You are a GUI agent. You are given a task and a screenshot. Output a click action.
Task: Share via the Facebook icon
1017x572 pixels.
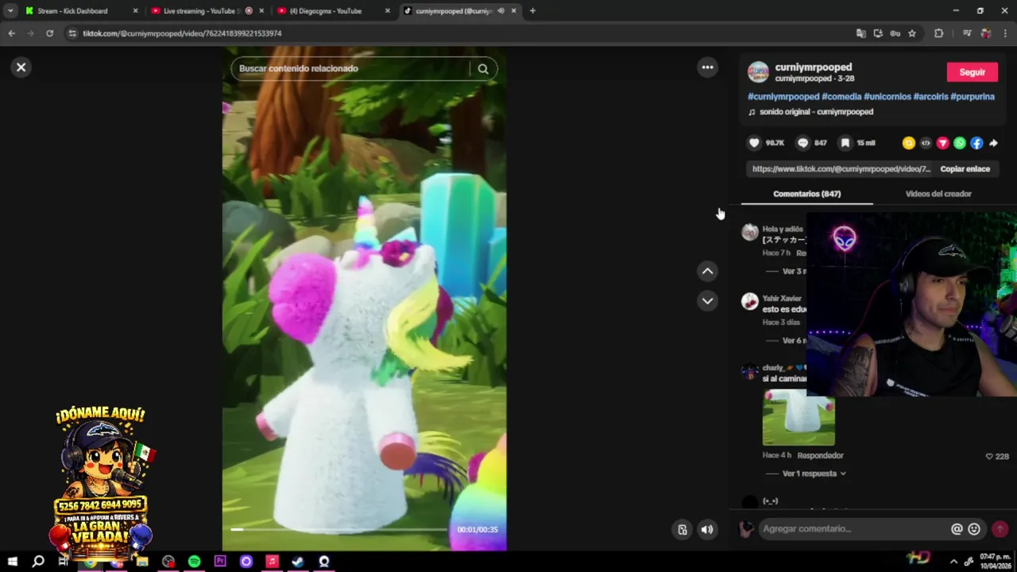tap(976, 143)
